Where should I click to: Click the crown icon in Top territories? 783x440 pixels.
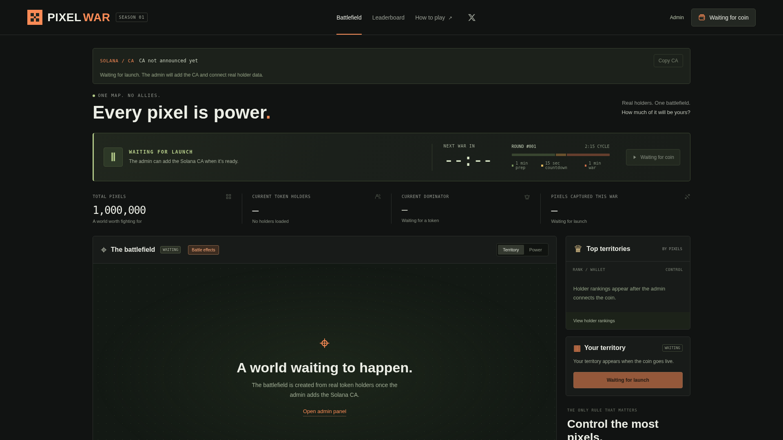pyautogui.click(x=578, y=249)
